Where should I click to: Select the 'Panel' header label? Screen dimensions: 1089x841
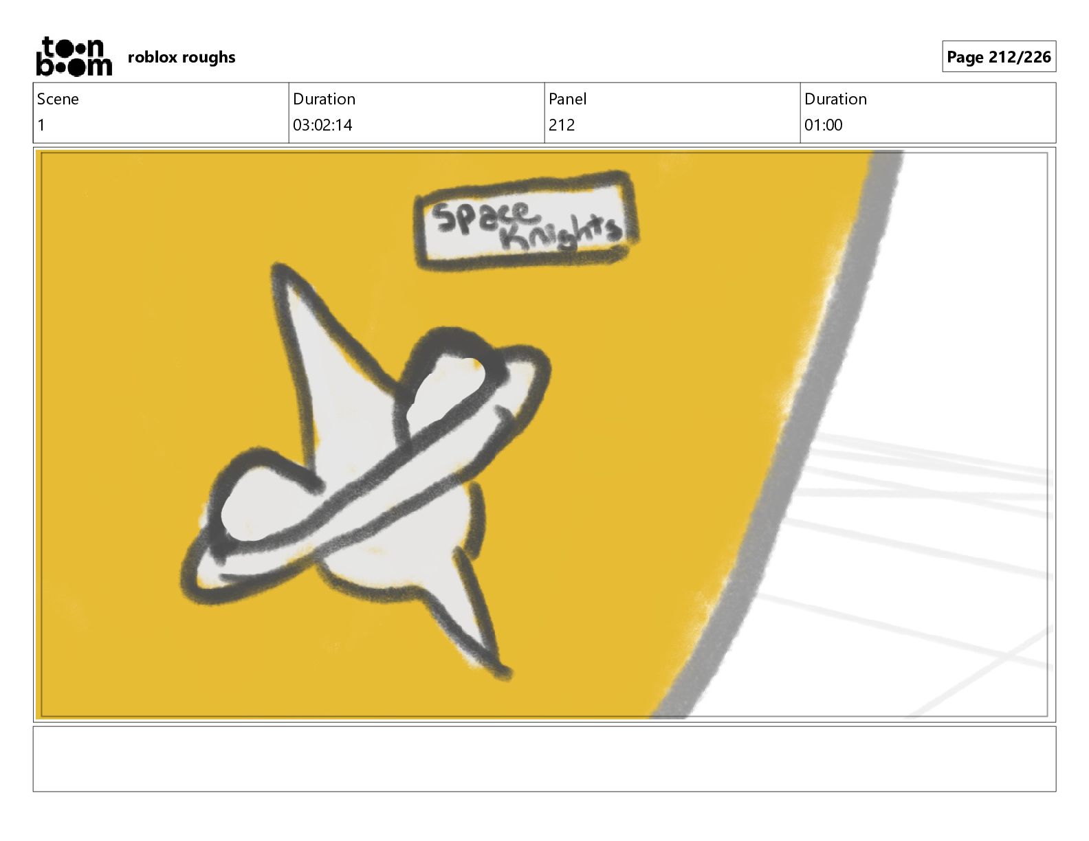(567, 99)
